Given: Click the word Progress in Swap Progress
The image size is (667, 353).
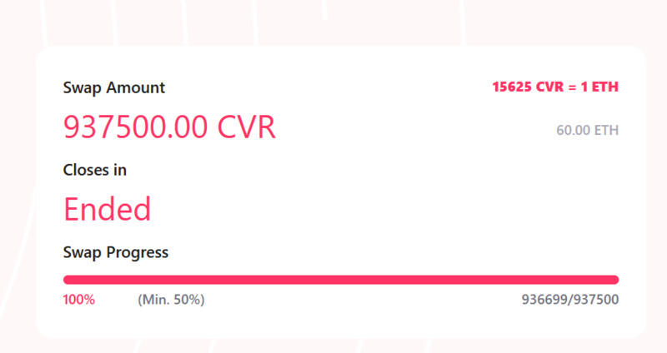Looking at the screenshot, I should click(x=138, y=251).
